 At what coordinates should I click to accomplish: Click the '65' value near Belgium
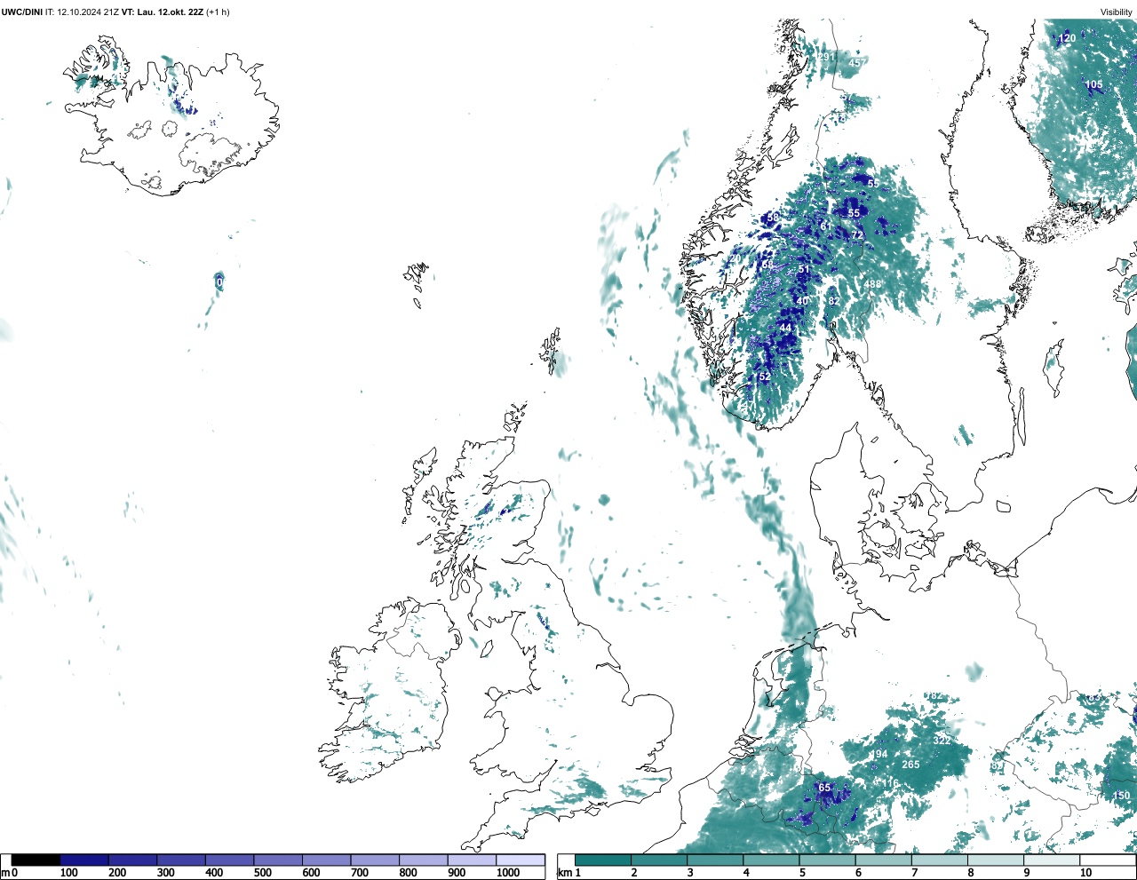click(x=824, y=788)
